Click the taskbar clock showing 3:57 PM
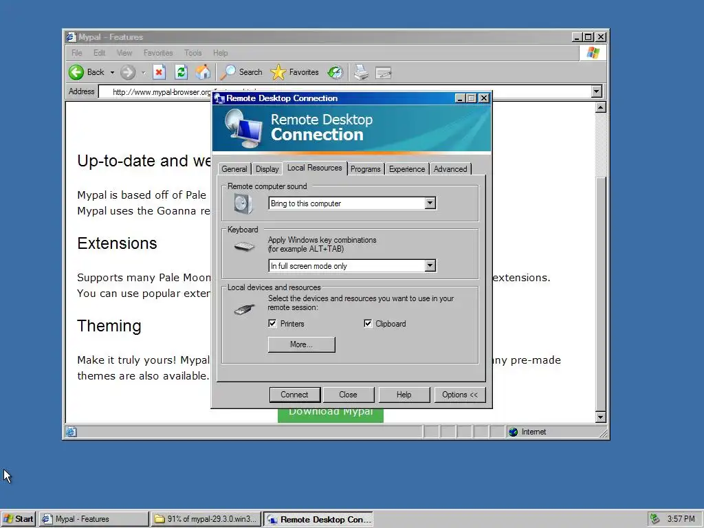Image resolution: width=704 pixels, height=528 pixels. pyautogui.click(x=681, y=519)
